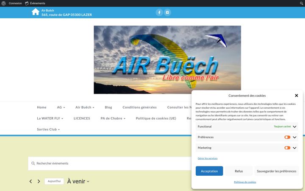Go to next events with right chevron
305x191 pixels.
[39, 182]
